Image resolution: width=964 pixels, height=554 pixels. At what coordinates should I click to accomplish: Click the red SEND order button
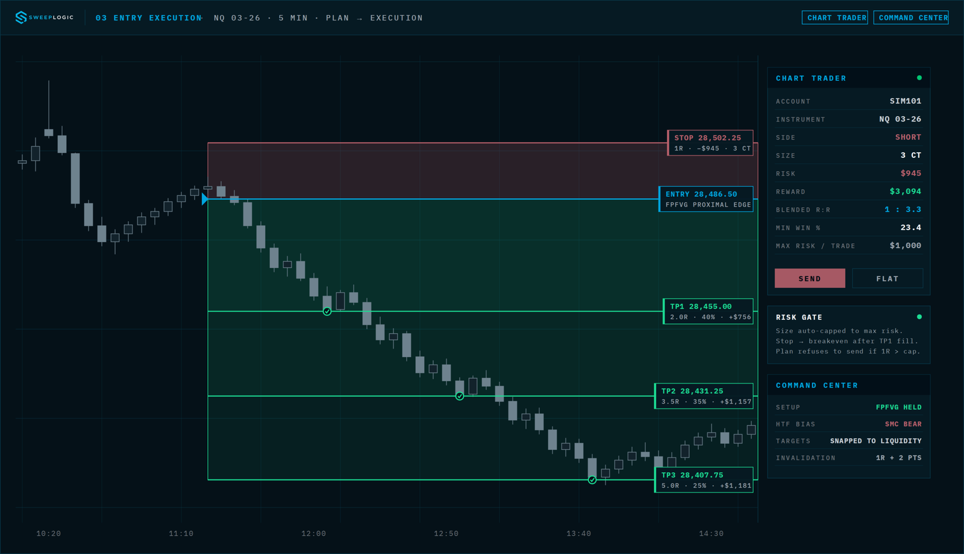click(810, 278)
